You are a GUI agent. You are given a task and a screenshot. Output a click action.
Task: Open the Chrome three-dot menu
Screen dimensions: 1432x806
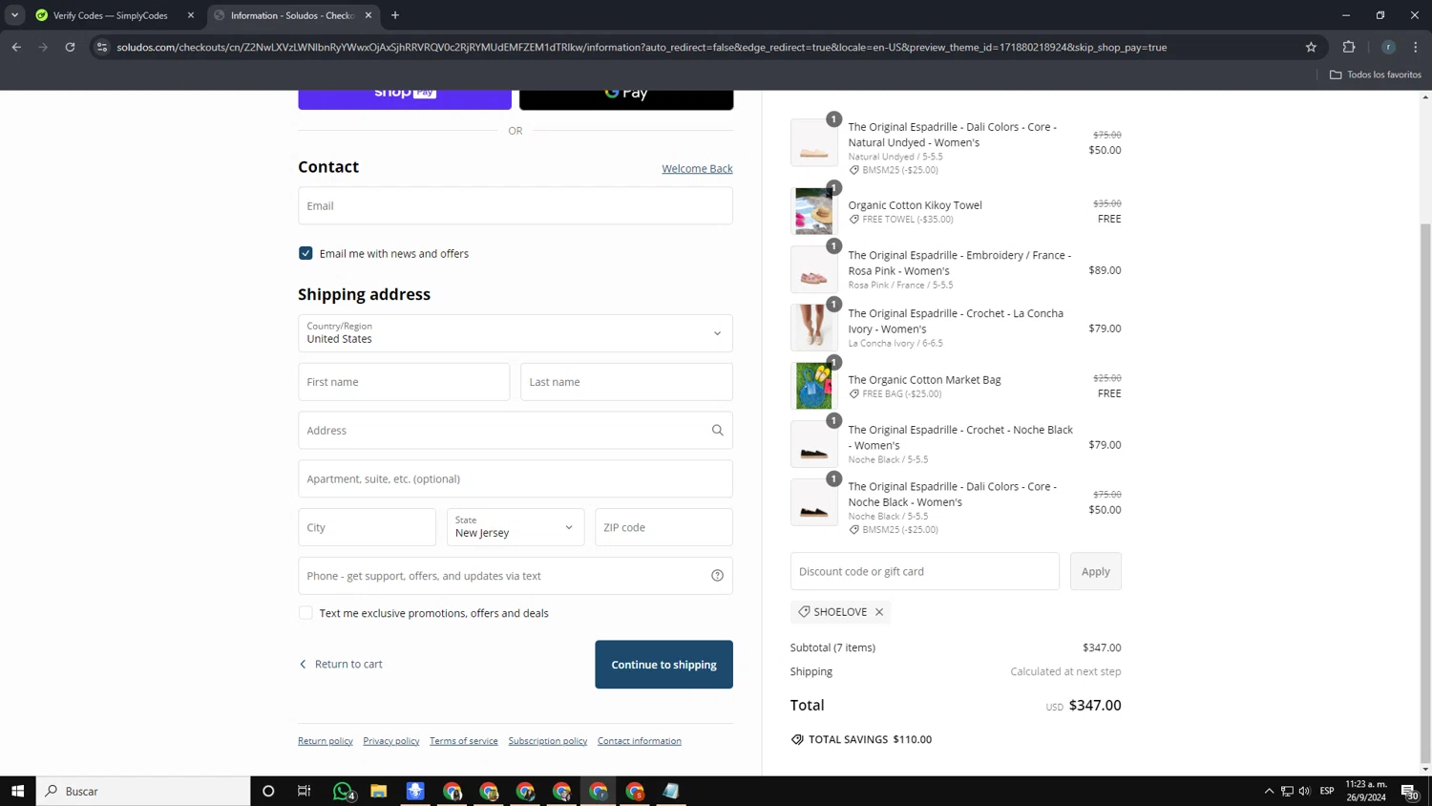[x=1416, y=47]
